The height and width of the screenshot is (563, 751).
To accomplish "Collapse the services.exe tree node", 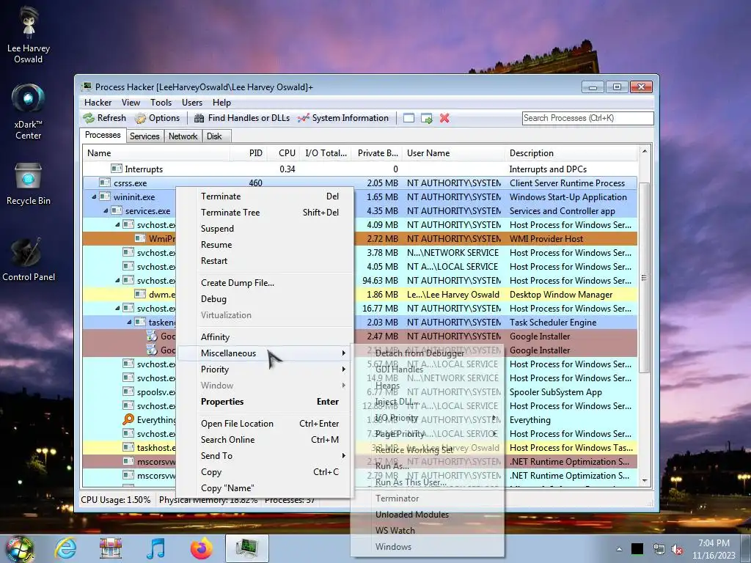I will coord(106,210).
